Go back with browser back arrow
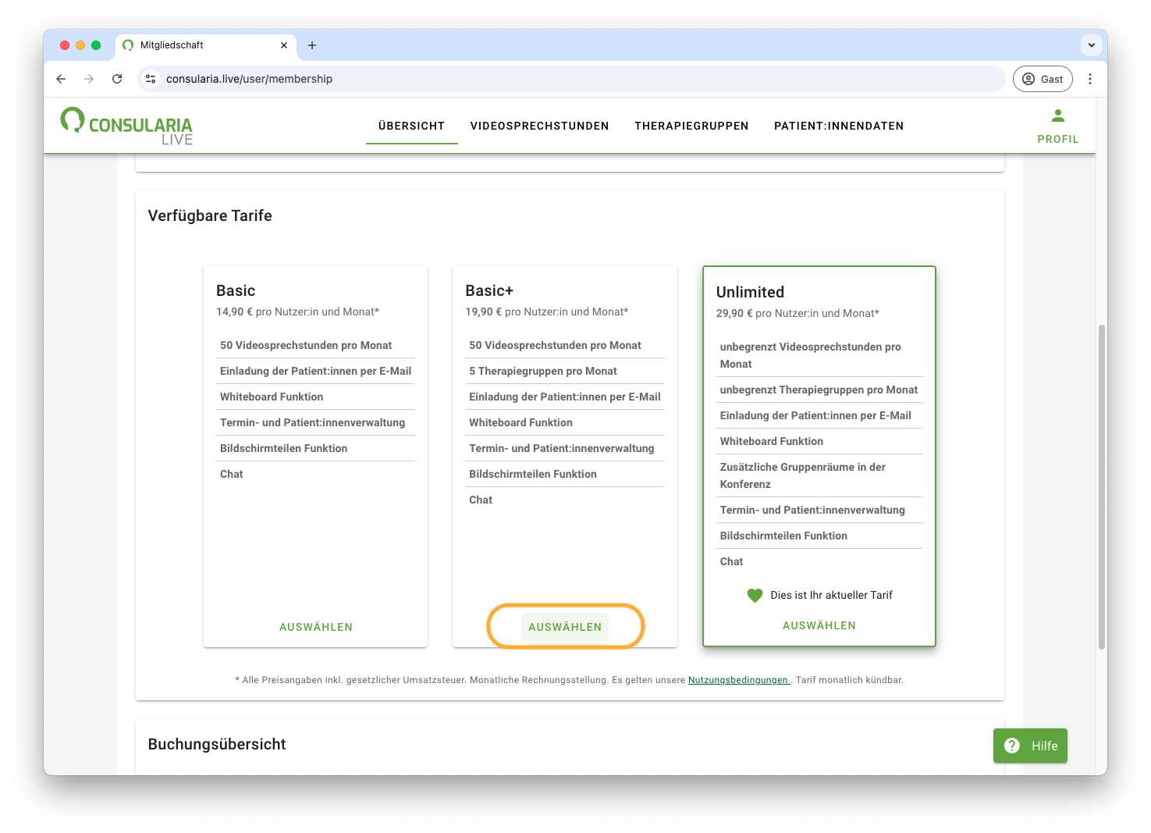The image size is (1151, 833). point(61,79)
